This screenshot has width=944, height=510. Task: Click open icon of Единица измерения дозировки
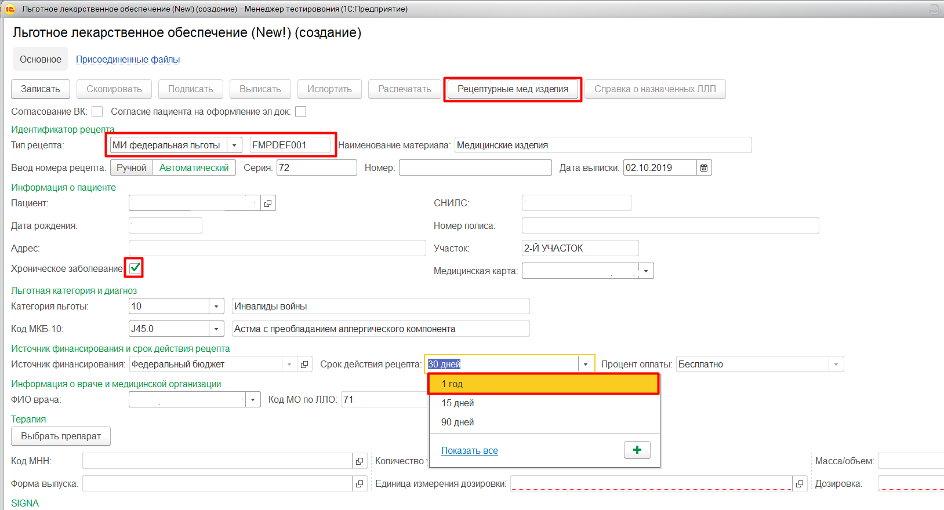800,484
